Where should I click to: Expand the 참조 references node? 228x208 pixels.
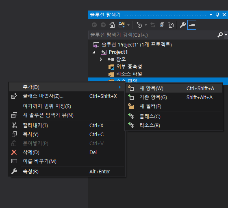101,60
